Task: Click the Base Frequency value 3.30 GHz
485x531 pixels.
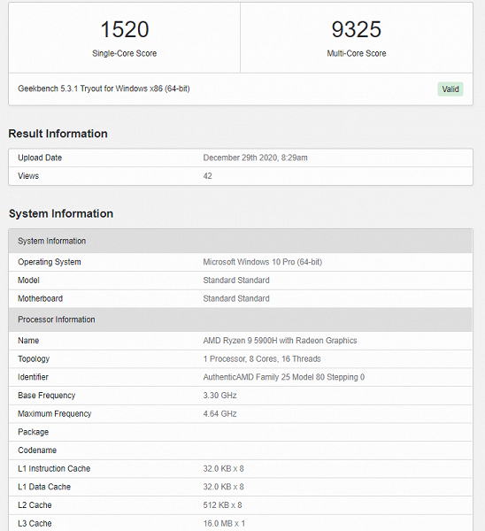Action: click(219, 396)
